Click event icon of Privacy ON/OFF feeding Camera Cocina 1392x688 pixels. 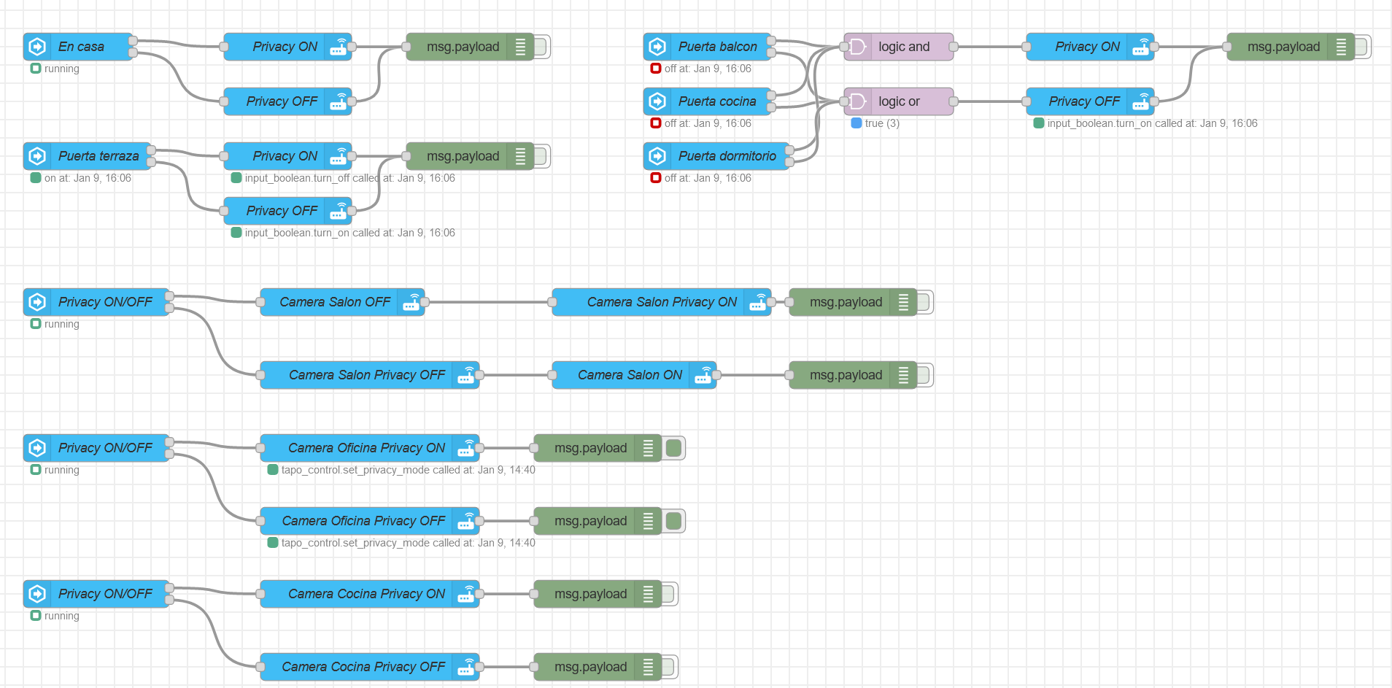click(x=37, y=594)
